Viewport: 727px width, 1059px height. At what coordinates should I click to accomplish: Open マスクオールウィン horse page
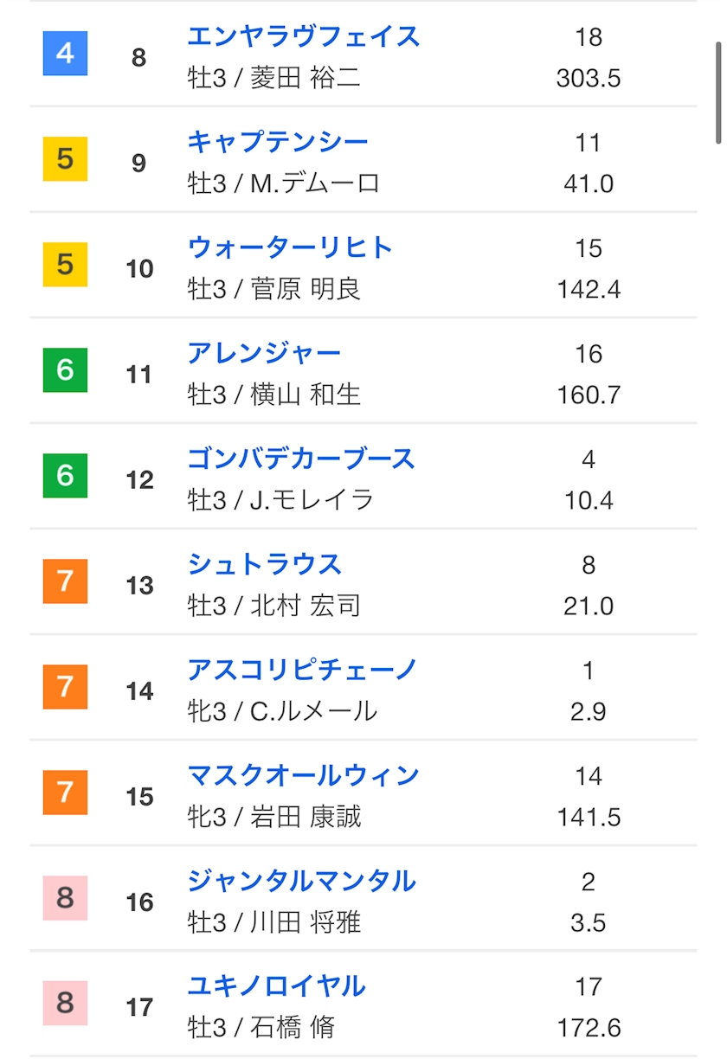pos(304,775)
